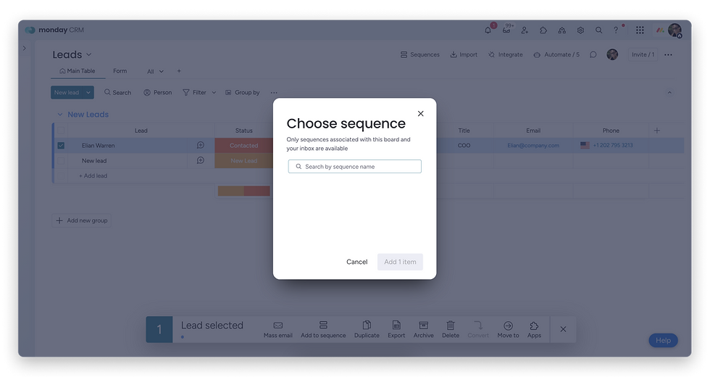This screenshot has height=377, width=710.
Task: Click the Duplicate action
Action: (x=367, y=329)
